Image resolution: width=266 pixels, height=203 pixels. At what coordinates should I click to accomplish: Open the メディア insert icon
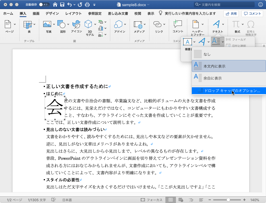pos(138,25)
